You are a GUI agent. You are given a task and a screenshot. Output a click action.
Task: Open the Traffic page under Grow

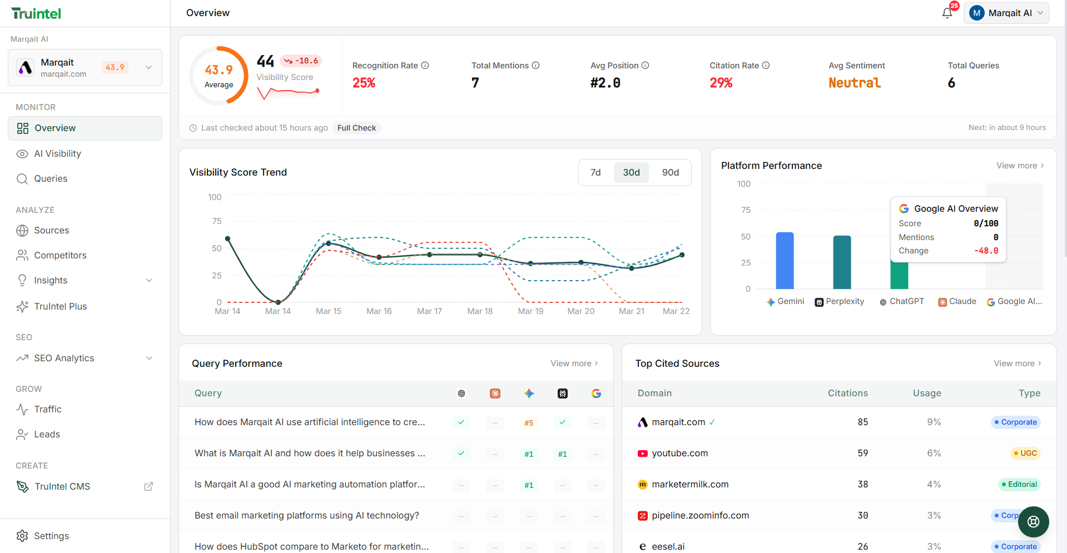pos(47,409)
